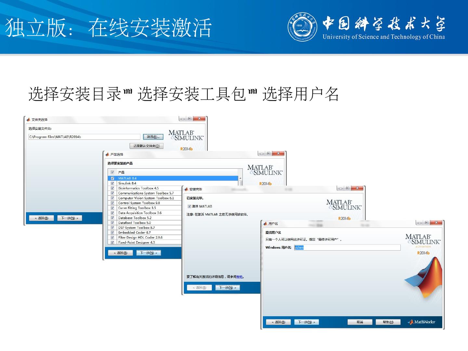
Task: Select the "Filter Design HDL Coder 2.9.6" row text
Action: click(140, 237)
